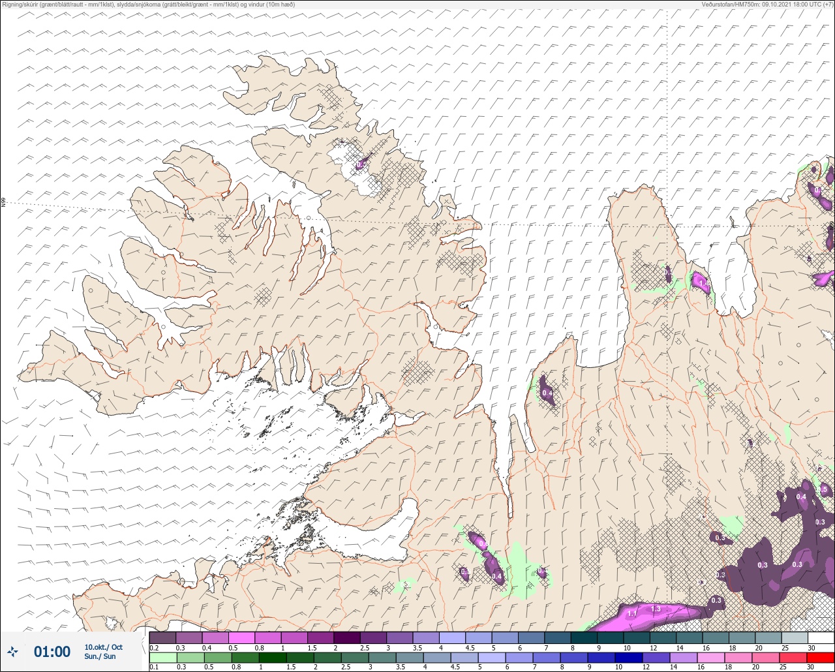835x672 pixels.
Task: Click the 'Sun./ Sun' weekday label
Action: click(100, 656)
